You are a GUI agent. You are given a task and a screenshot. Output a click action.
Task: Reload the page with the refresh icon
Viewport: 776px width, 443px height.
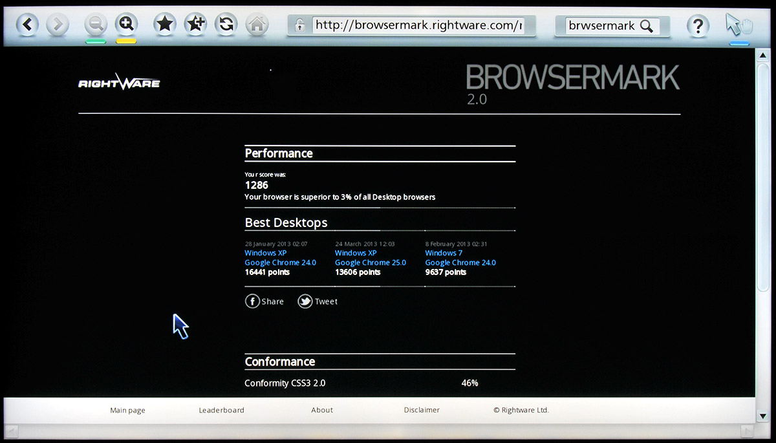pyautogui.click(x=226, y=25)
